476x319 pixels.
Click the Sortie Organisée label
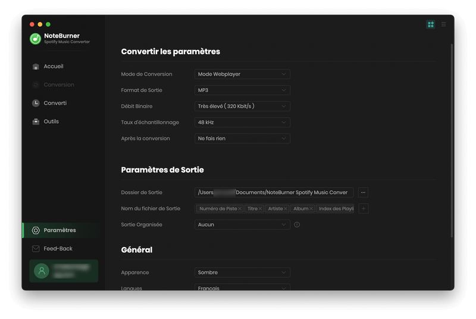point(142,224)
